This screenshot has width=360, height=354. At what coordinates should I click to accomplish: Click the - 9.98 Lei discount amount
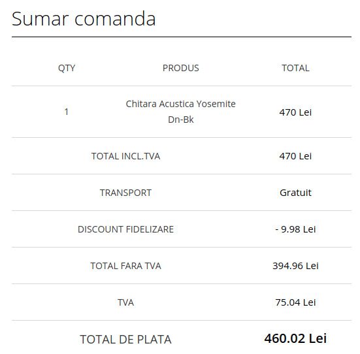pyautogui.click(x=295, y=229)
